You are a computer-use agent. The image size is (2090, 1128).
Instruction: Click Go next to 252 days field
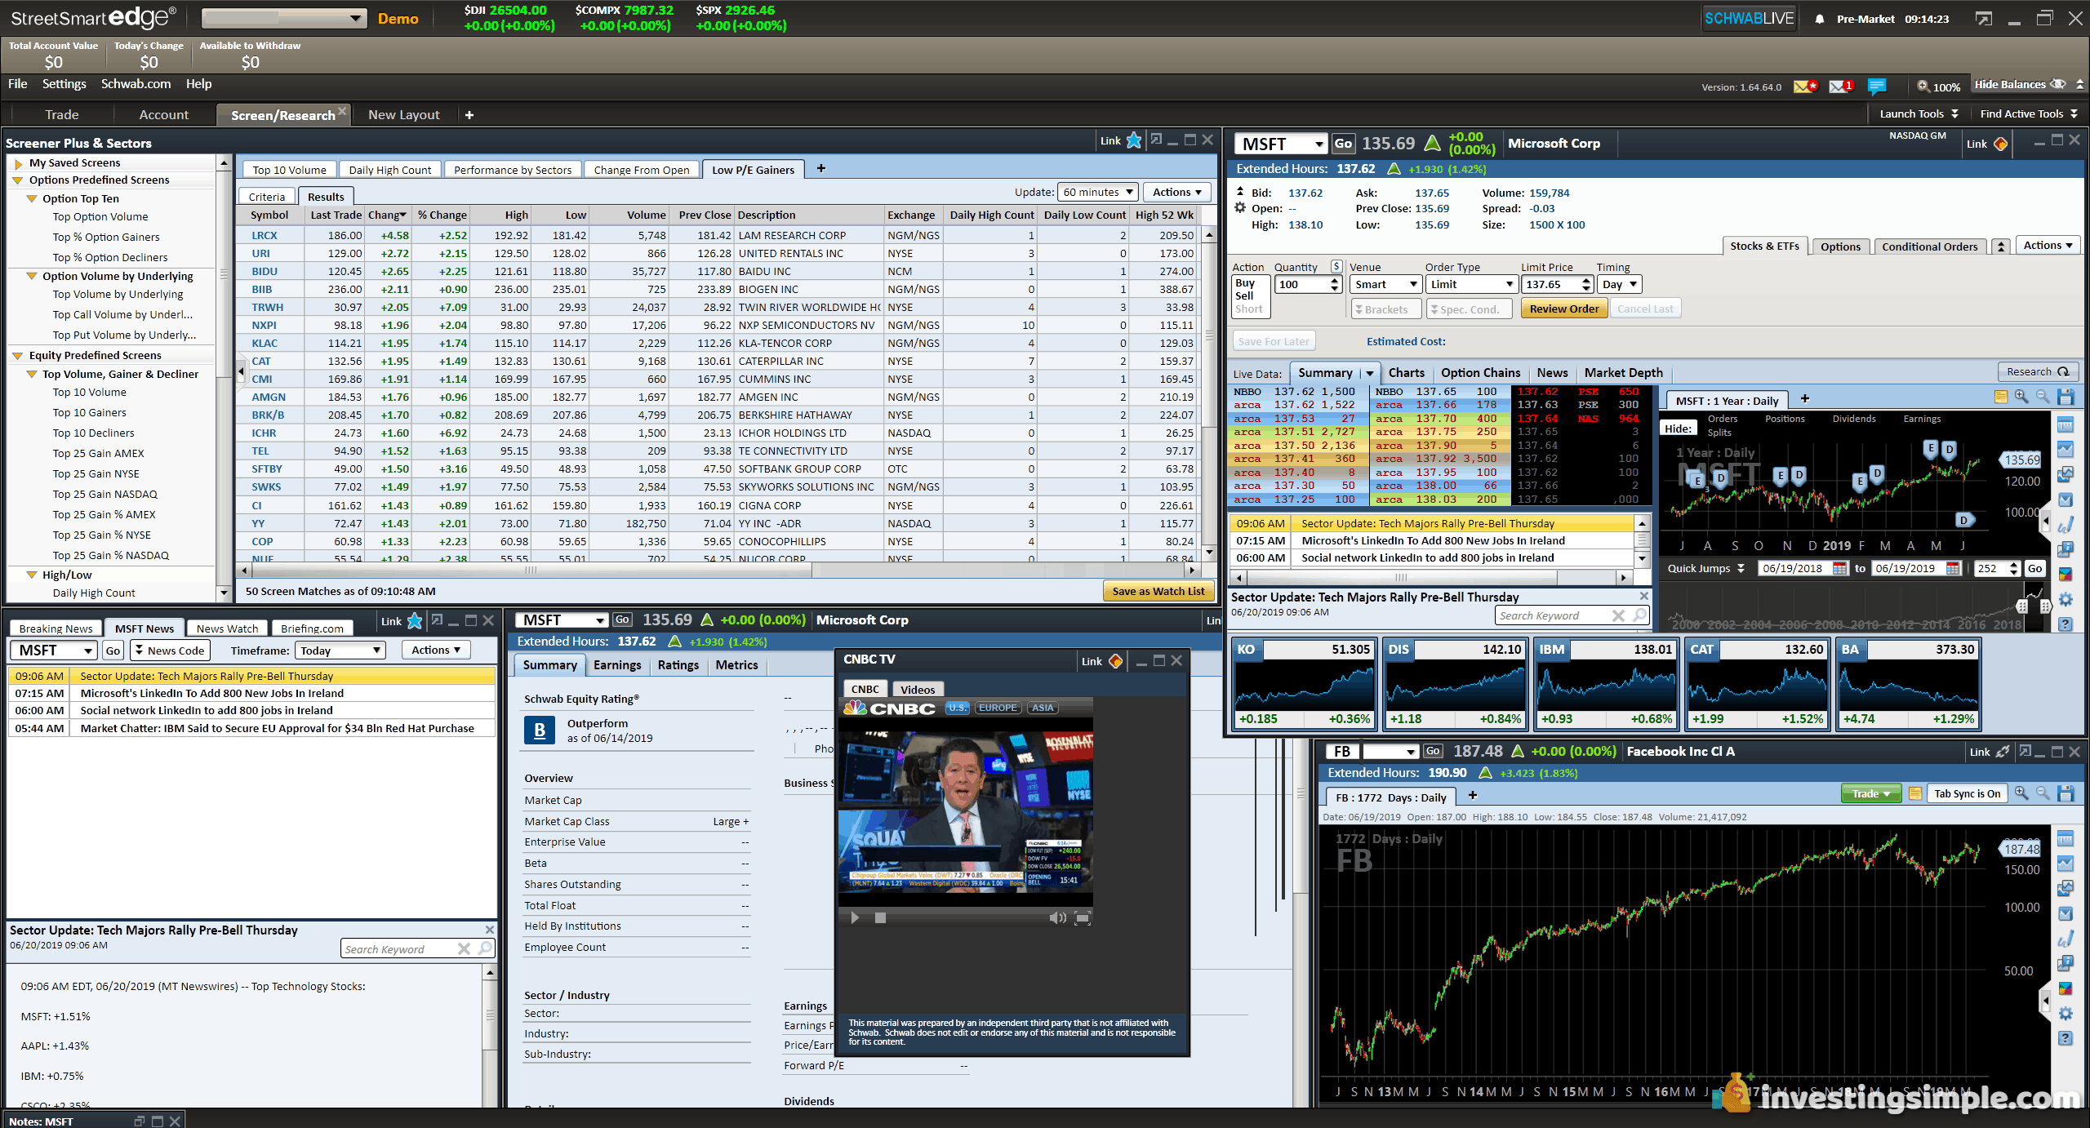pyautogui.click(x=2034, y=568)
